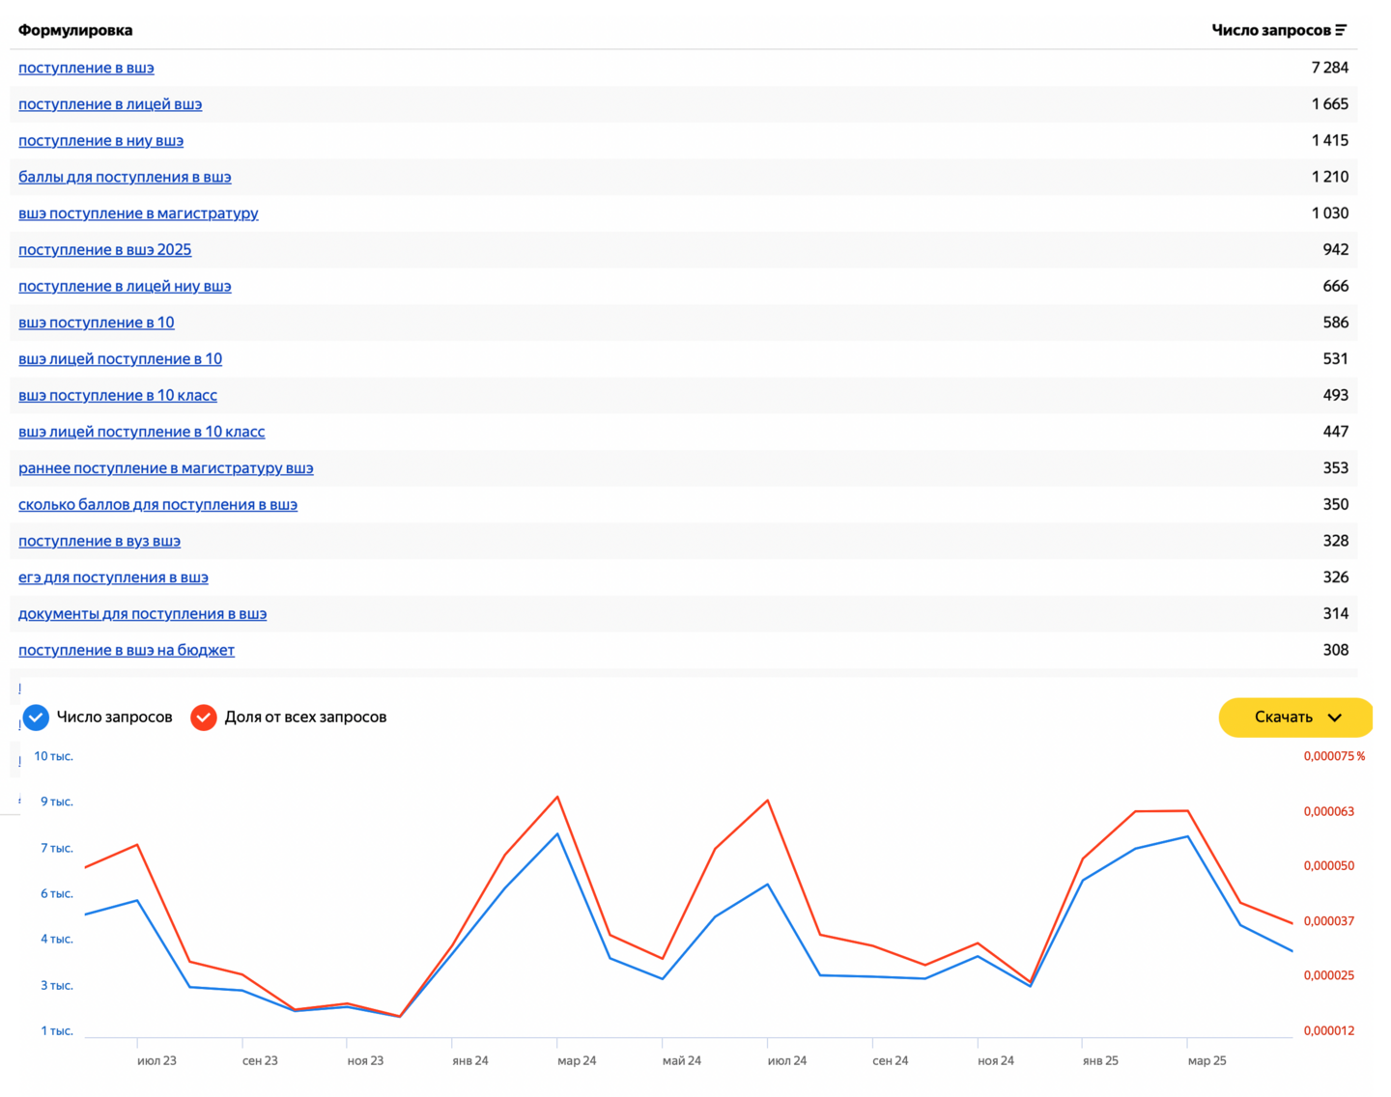The width and height of the screenshot is (1391, 1097).
Task: Open the top query link with 7 284 requests
Action: (86, 68)
